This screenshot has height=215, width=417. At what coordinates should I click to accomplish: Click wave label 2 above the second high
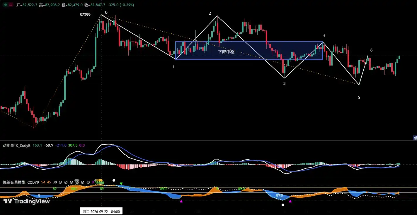(210, 13)
